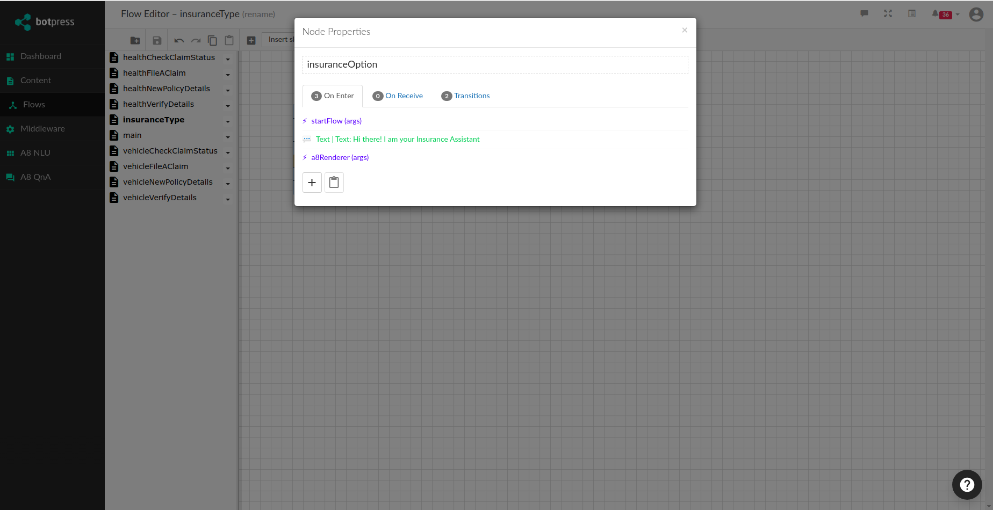The height and width of the screenshot is (510, 993).
Task: Select the main flow
Action: click(132, 135)
